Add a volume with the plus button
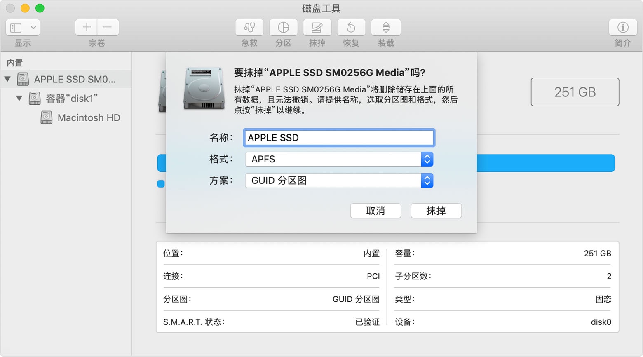 [x=86, y=28]
